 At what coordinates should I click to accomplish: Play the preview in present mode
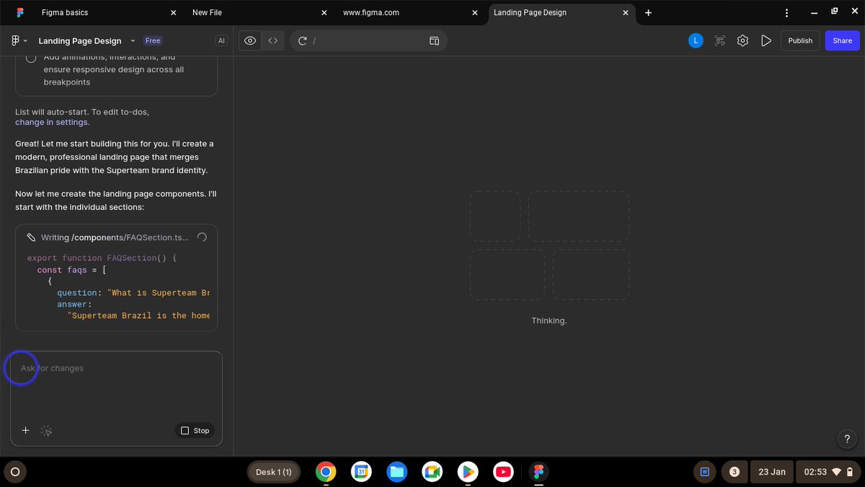[766, 41]
